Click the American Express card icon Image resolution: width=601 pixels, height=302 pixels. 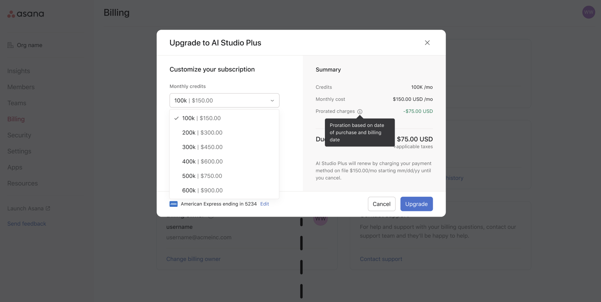[173, 204]
